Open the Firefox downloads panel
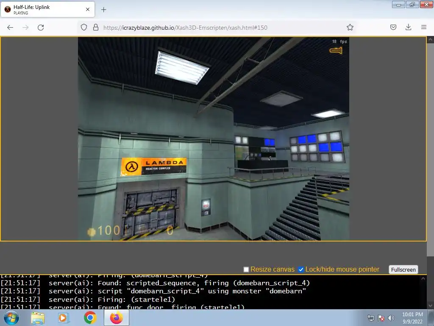 (408, 27)
